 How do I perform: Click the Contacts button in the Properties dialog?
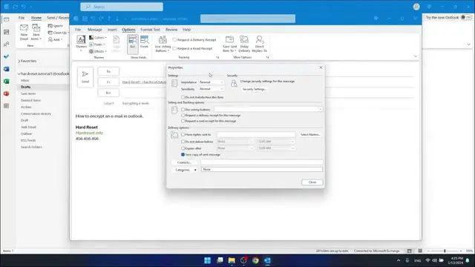185,162
